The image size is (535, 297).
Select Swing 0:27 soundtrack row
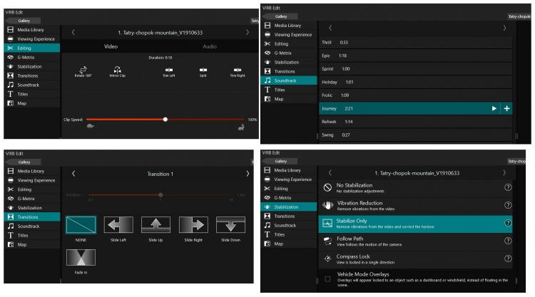tap(416, 135)
